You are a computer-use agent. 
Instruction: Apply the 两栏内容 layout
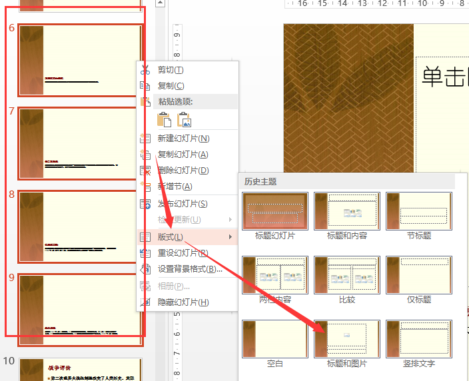click(x=275, y=275)
